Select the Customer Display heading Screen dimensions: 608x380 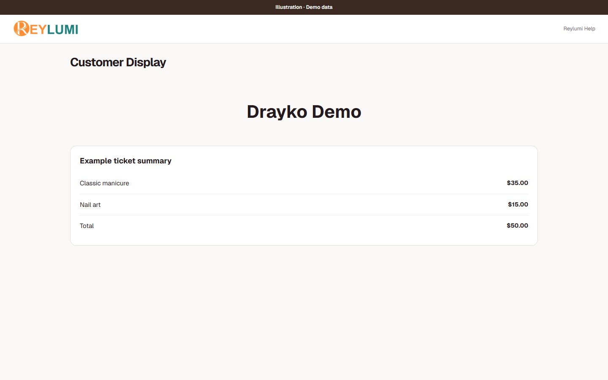point(118,62)
